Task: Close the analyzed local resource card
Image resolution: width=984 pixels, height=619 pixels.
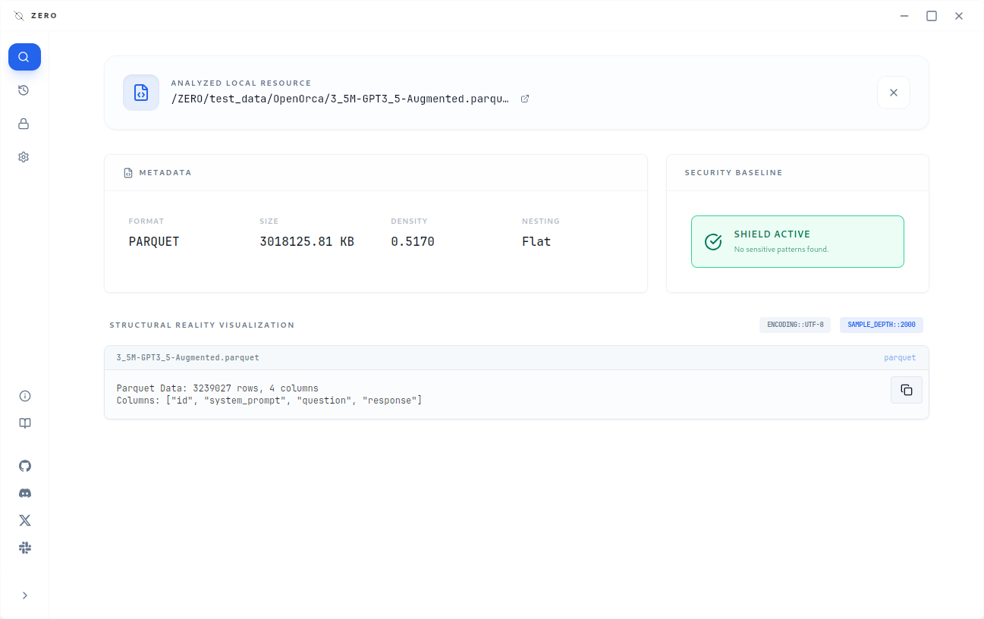Action: tap(894, 93)
